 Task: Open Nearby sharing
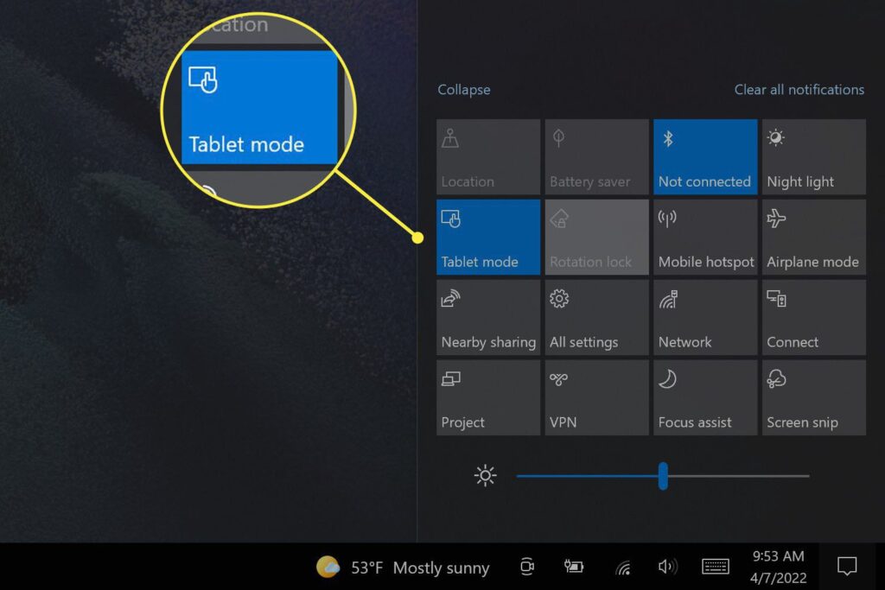click(487, 317)
